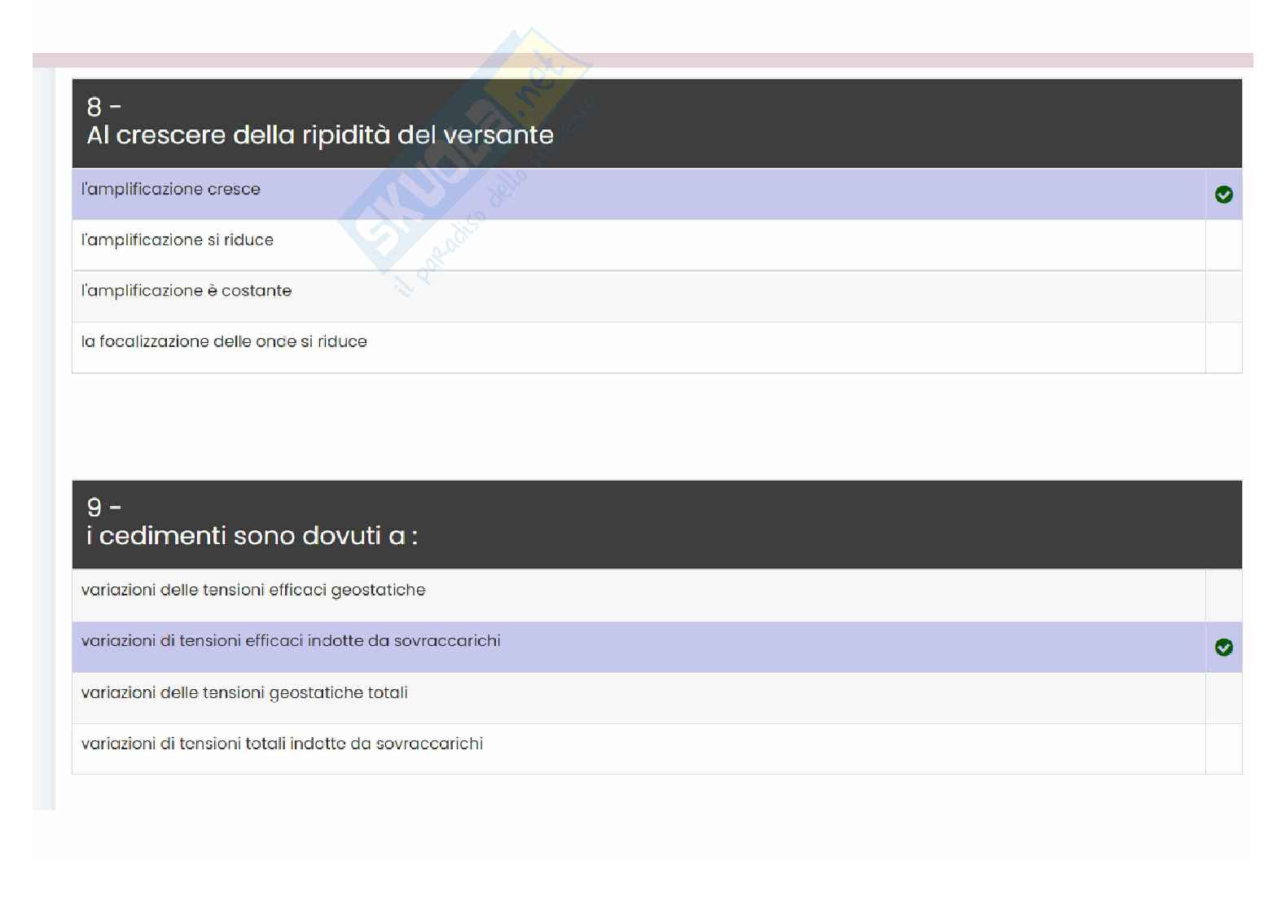Click empty status cell for 'la focalizzazione delle onde'

coord(1223,347)
